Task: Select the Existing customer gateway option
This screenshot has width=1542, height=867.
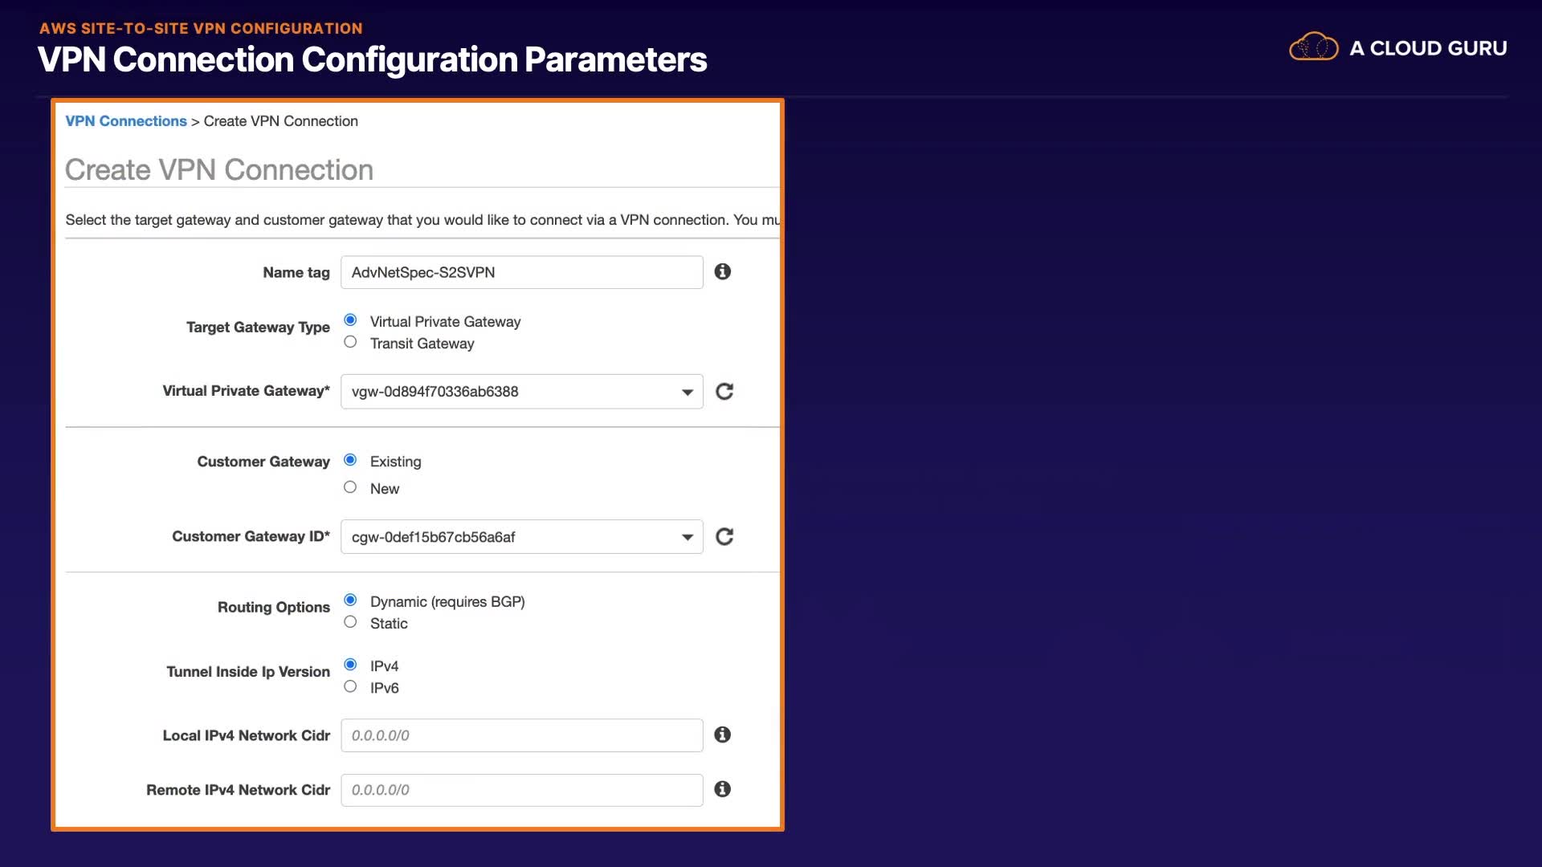Action: click(x=350, y=460)
